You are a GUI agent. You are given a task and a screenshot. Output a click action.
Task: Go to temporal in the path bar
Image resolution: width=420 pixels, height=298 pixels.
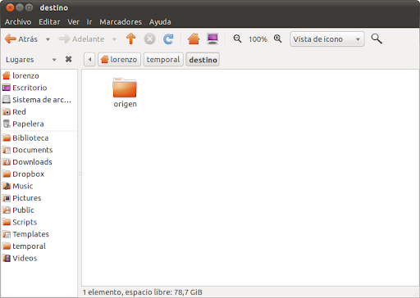coord(163,60)
